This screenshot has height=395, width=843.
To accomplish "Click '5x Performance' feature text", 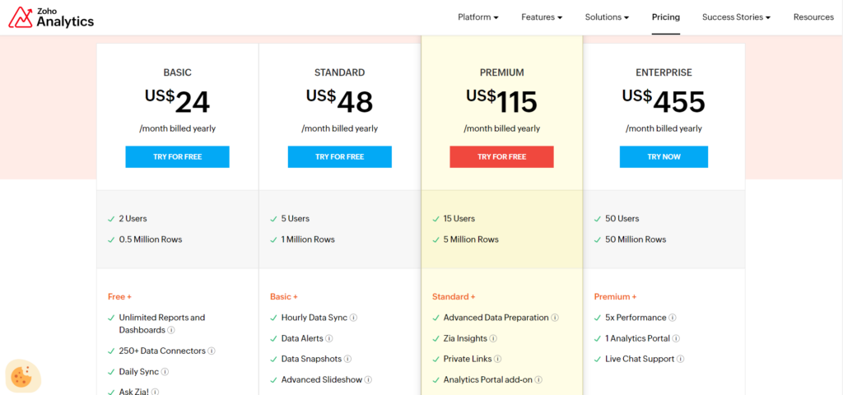I will point(636,318).
